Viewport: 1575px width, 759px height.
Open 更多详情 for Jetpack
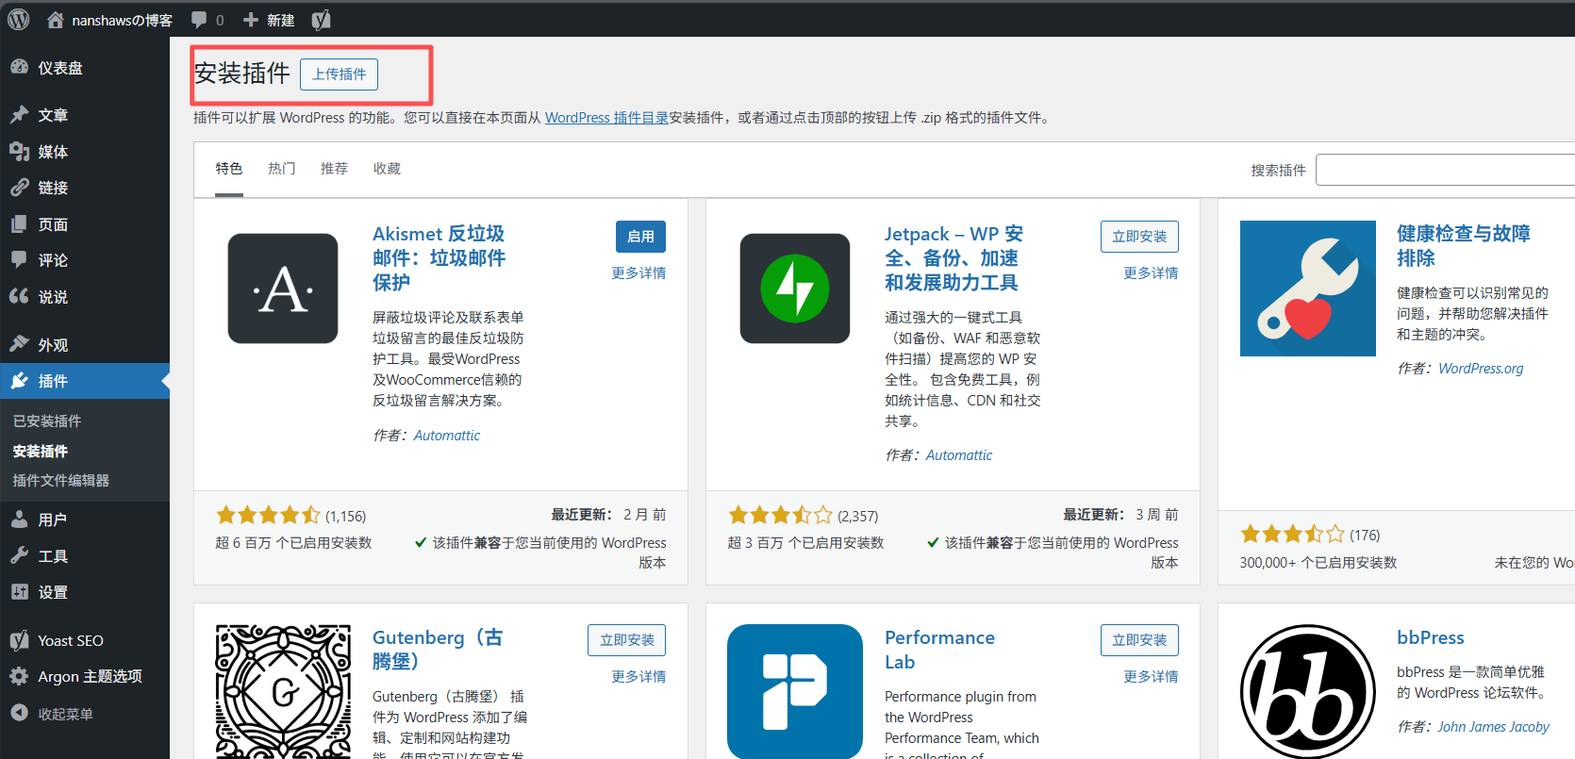tap(1151, 273)
